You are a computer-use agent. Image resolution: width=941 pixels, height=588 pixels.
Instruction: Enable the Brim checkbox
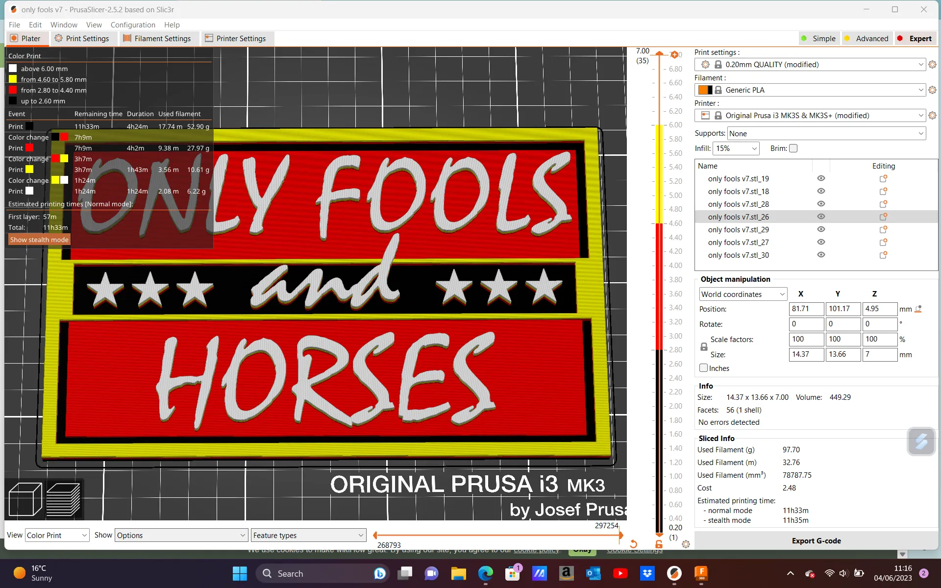[x=793, y=148]
